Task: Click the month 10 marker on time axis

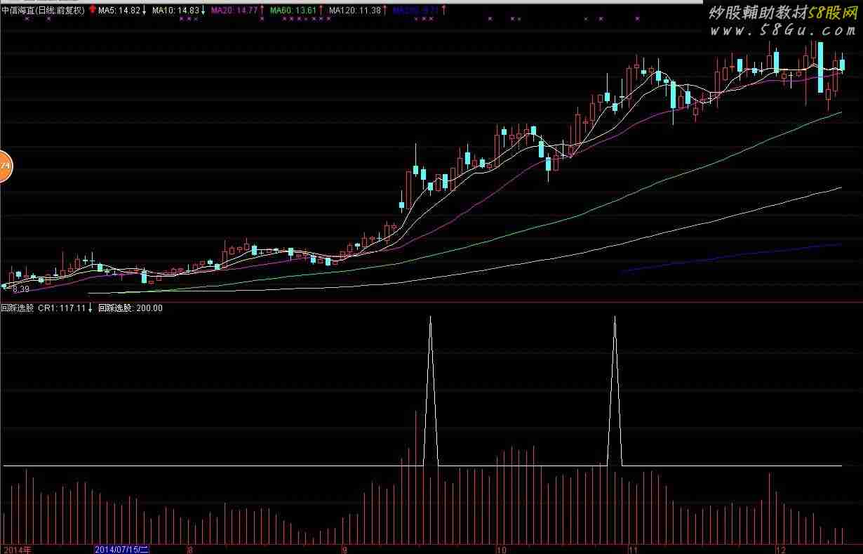Action: coord(501,549)
